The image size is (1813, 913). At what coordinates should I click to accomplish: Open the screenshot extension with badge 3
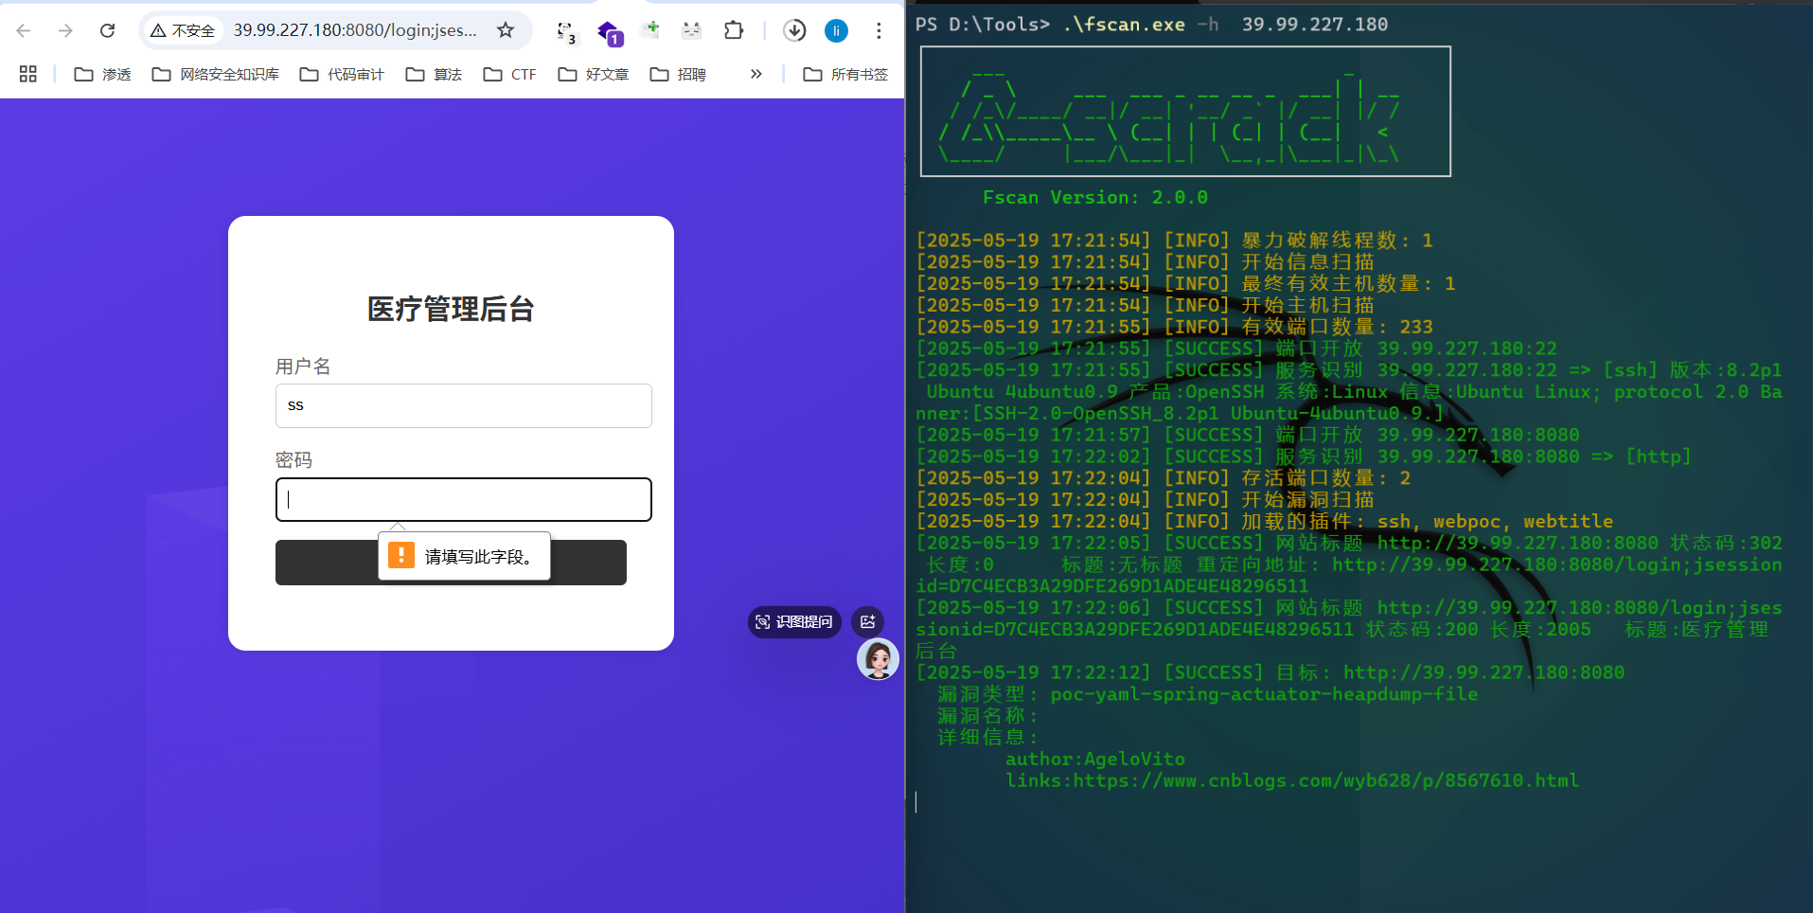coord(565,32)
